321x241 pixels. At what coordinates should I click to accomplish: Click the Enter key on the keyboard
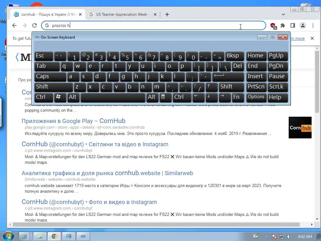point(228,77)
